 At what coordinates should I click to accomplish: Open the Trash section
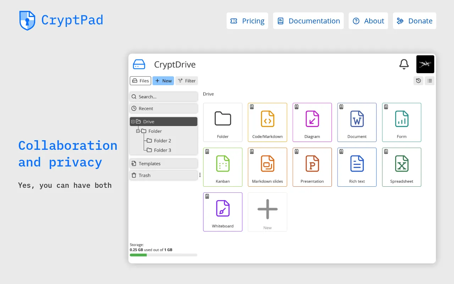click(164, 175)
